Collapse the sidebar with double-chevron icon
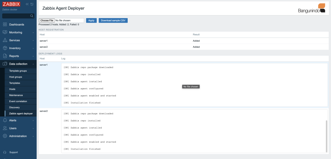331x159 pixels. [27, 4]
